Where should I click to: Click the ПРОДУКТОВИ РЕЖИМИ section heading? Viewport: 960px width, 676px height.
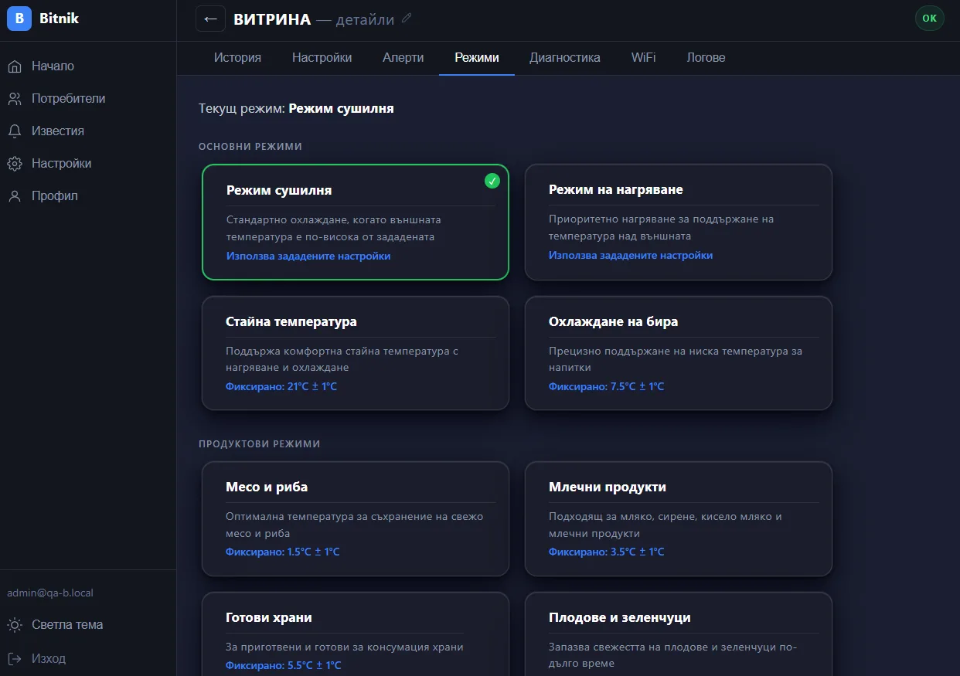point(260,444)
